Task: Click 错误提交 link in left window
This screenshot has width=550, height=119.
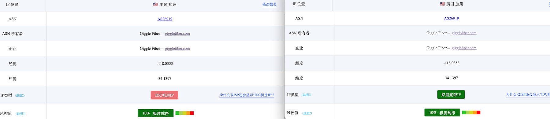Action: 269,4
